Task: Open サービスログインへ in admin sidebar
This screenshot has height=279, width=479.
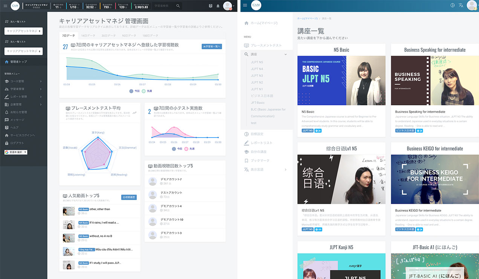Action: (x=23, y=135)
